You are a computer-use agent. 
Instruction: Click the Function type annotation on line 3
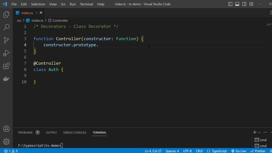tap(126, 39)
